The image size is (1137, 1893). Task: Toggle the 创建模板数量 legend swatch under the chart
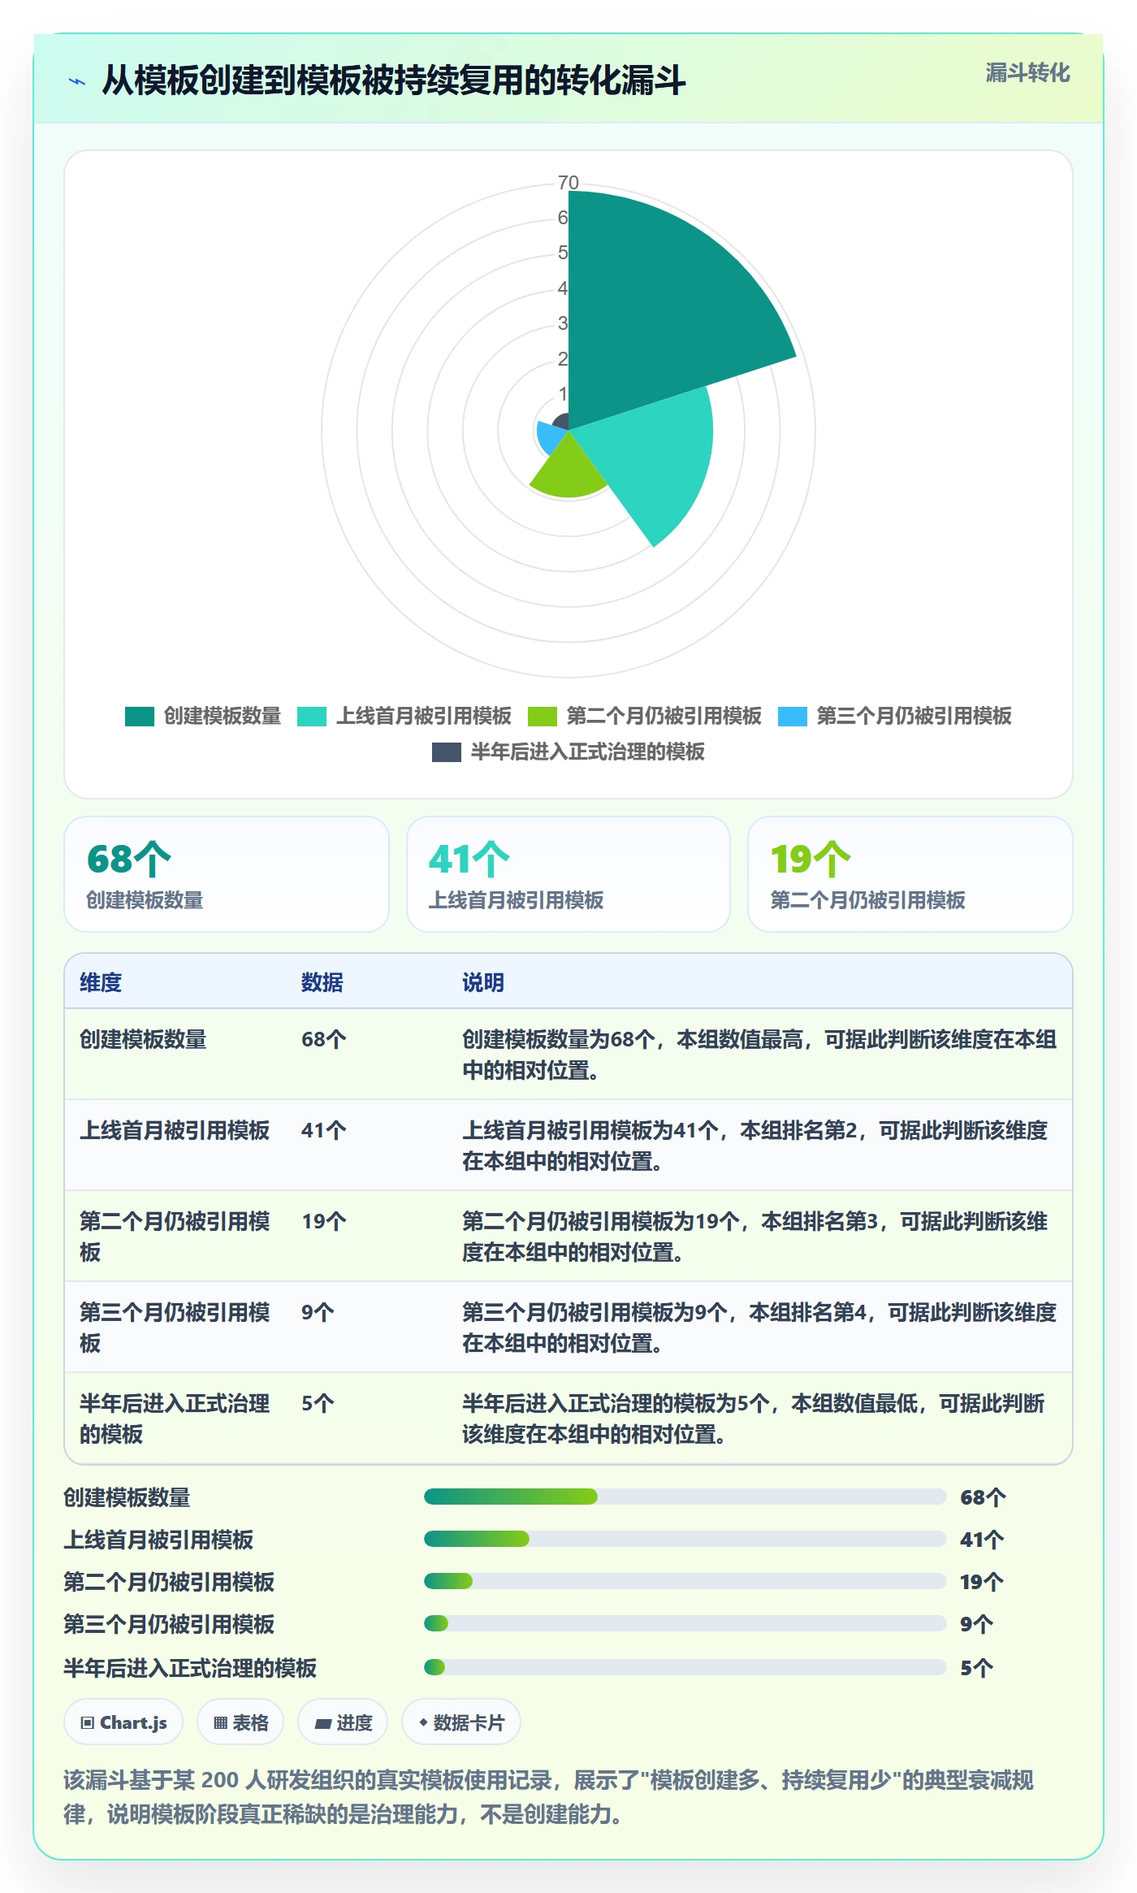coord(140,716)
